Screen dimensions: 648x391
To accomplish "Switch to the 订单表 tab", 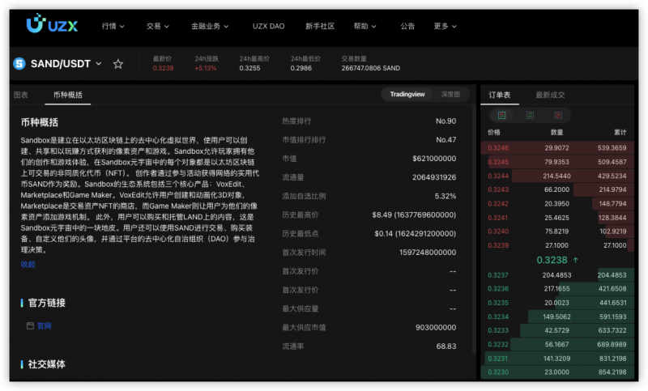I will pyautogui.click(x=500, y=95).
